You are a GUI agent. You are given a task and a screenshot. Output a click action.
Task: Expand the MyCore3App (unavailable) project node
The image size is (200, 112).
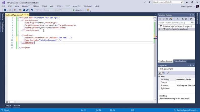(160, 29)
